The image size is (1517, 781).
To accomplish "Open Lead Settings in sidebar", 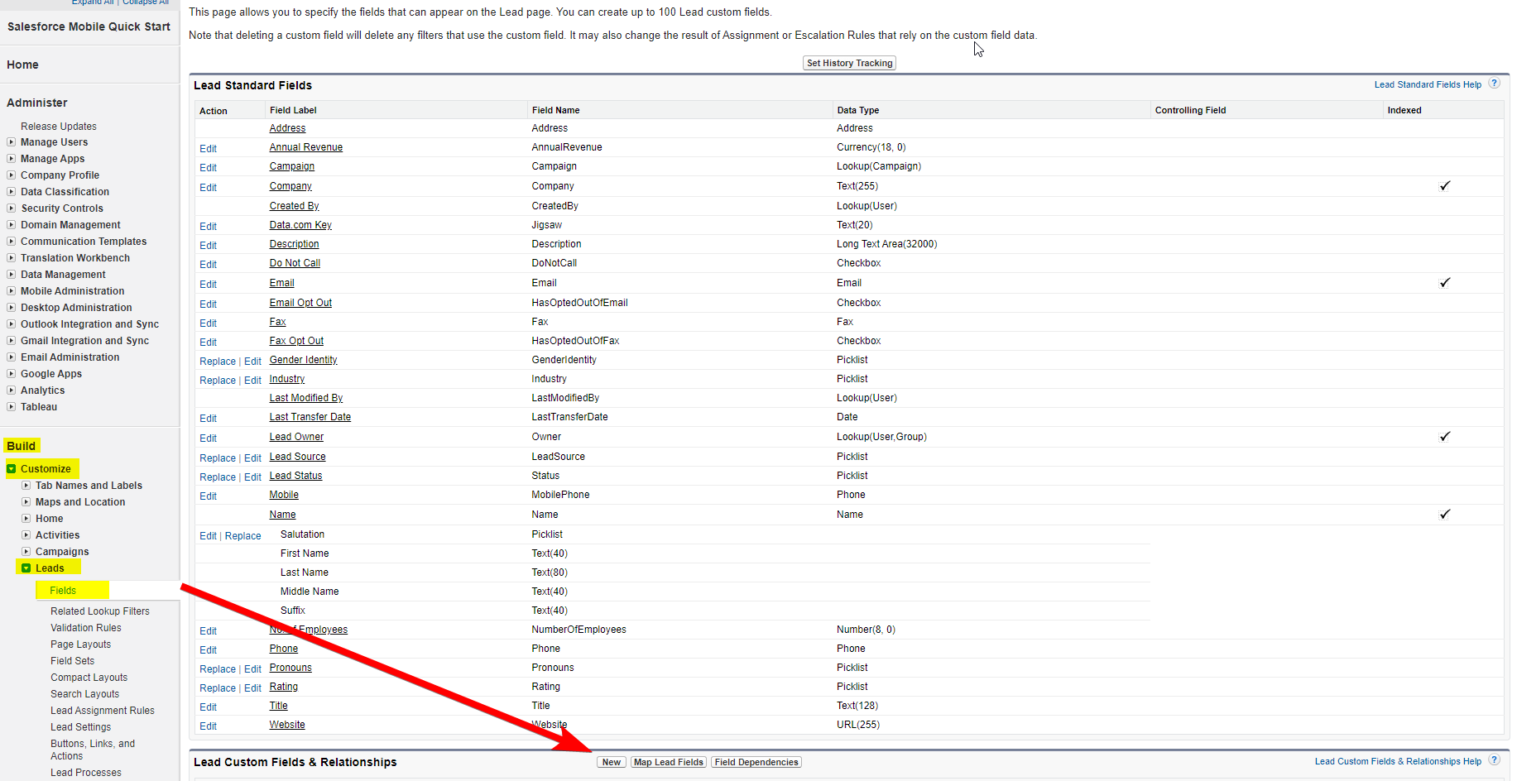I will coord(80,727).
